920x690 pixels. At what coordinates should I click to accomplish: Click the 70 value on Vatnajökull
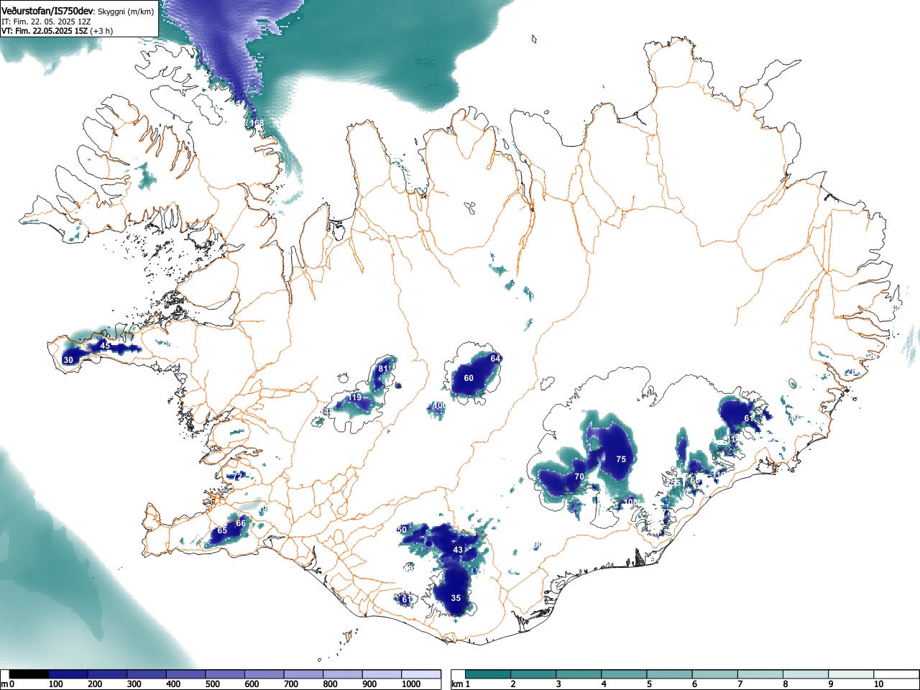pos(579,477)
